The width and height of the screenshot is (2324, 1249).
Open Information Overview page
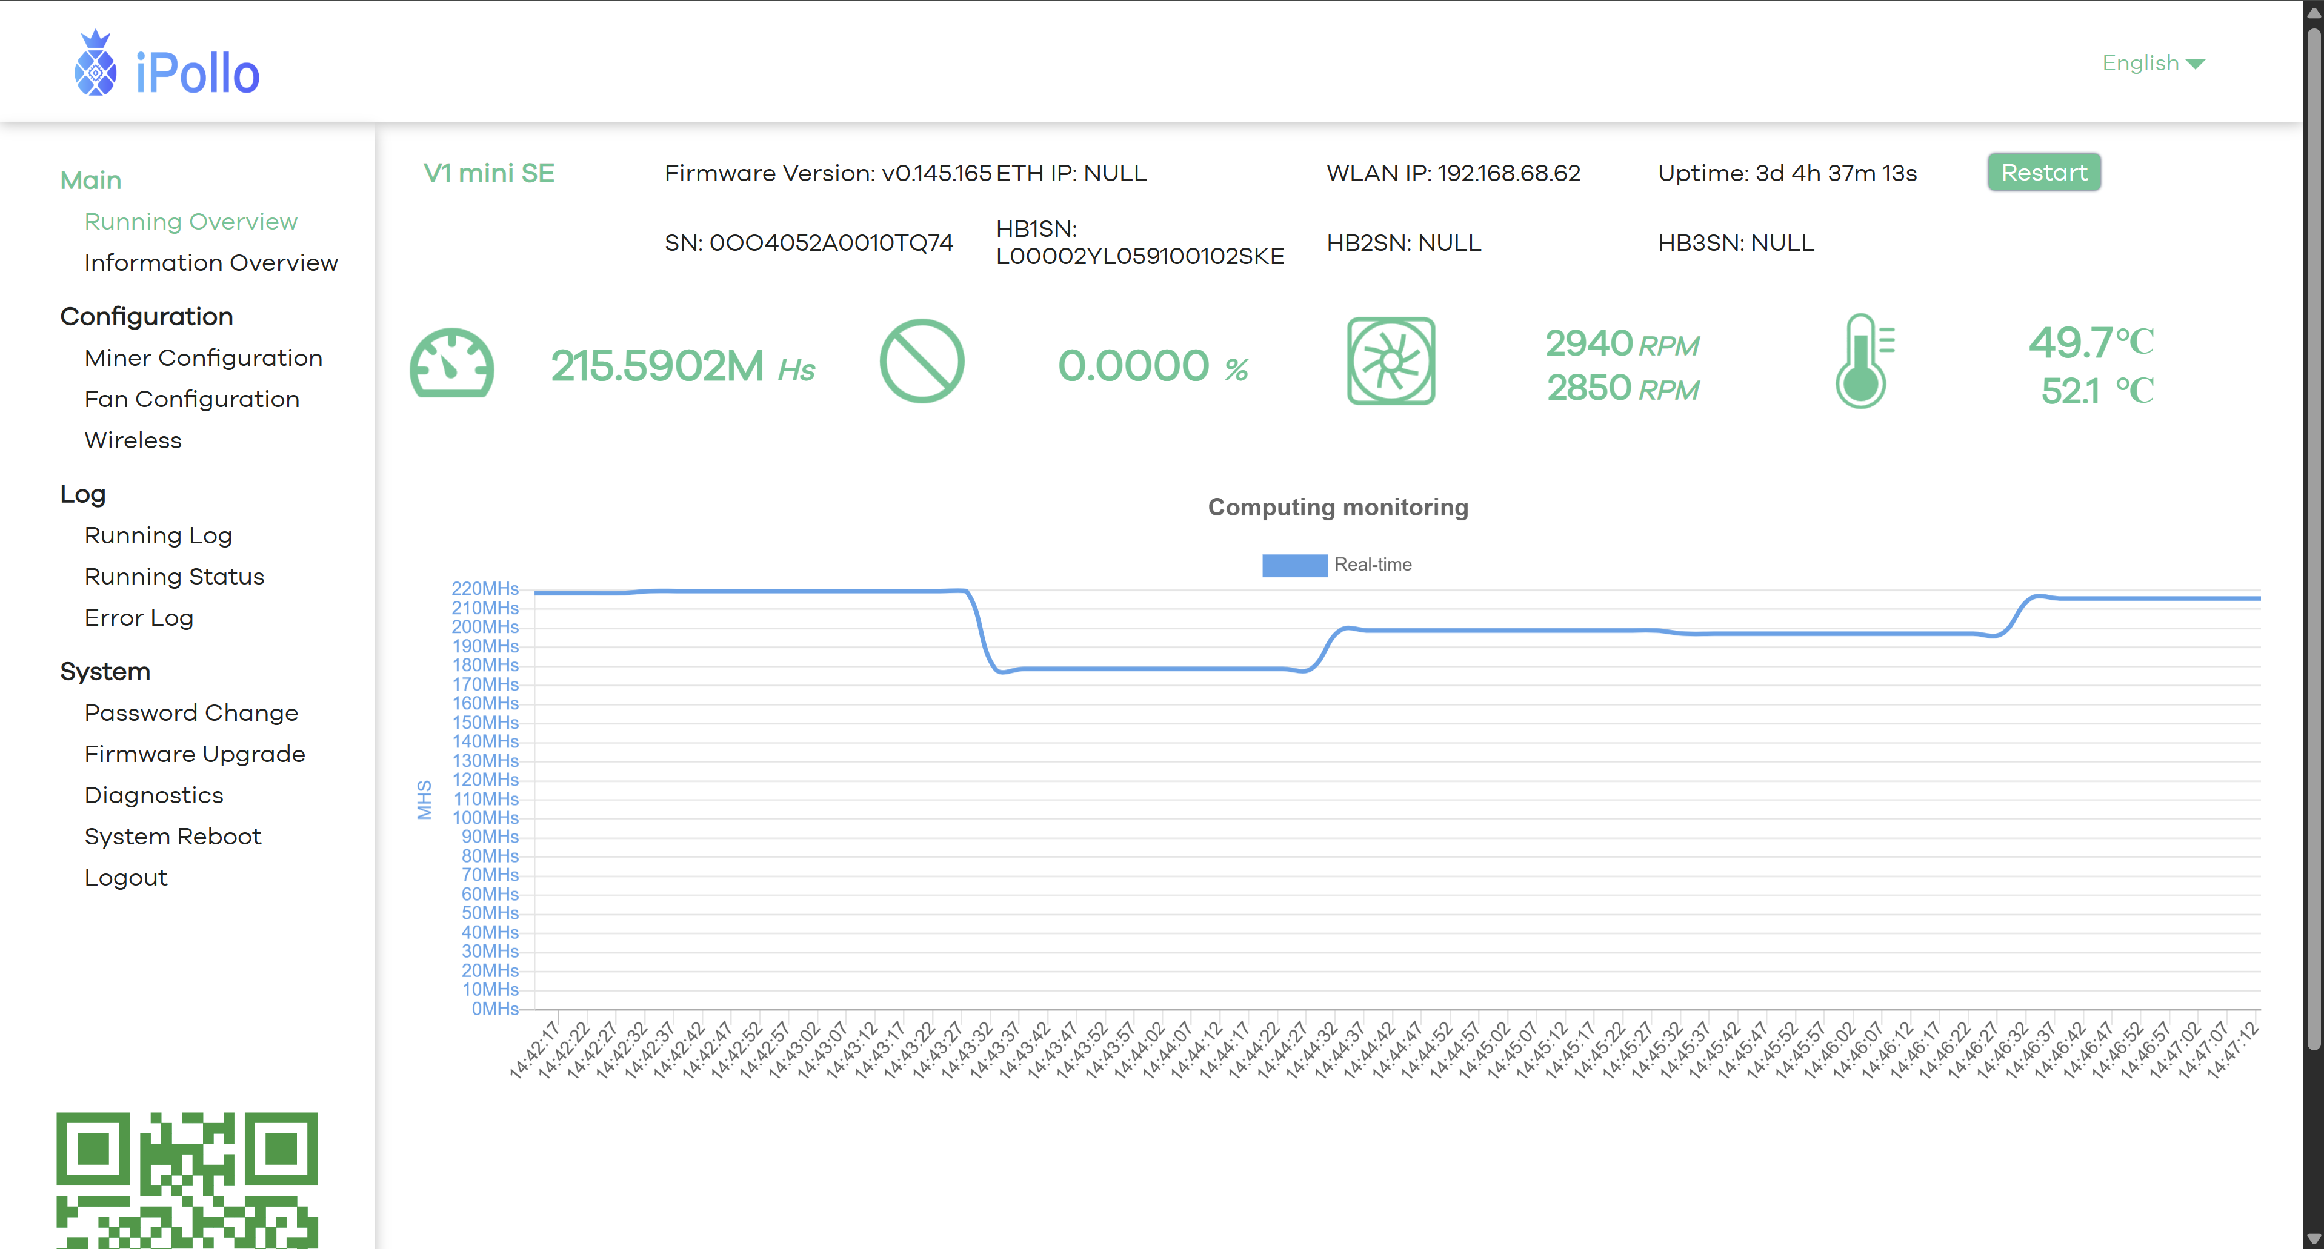point(211,262)
